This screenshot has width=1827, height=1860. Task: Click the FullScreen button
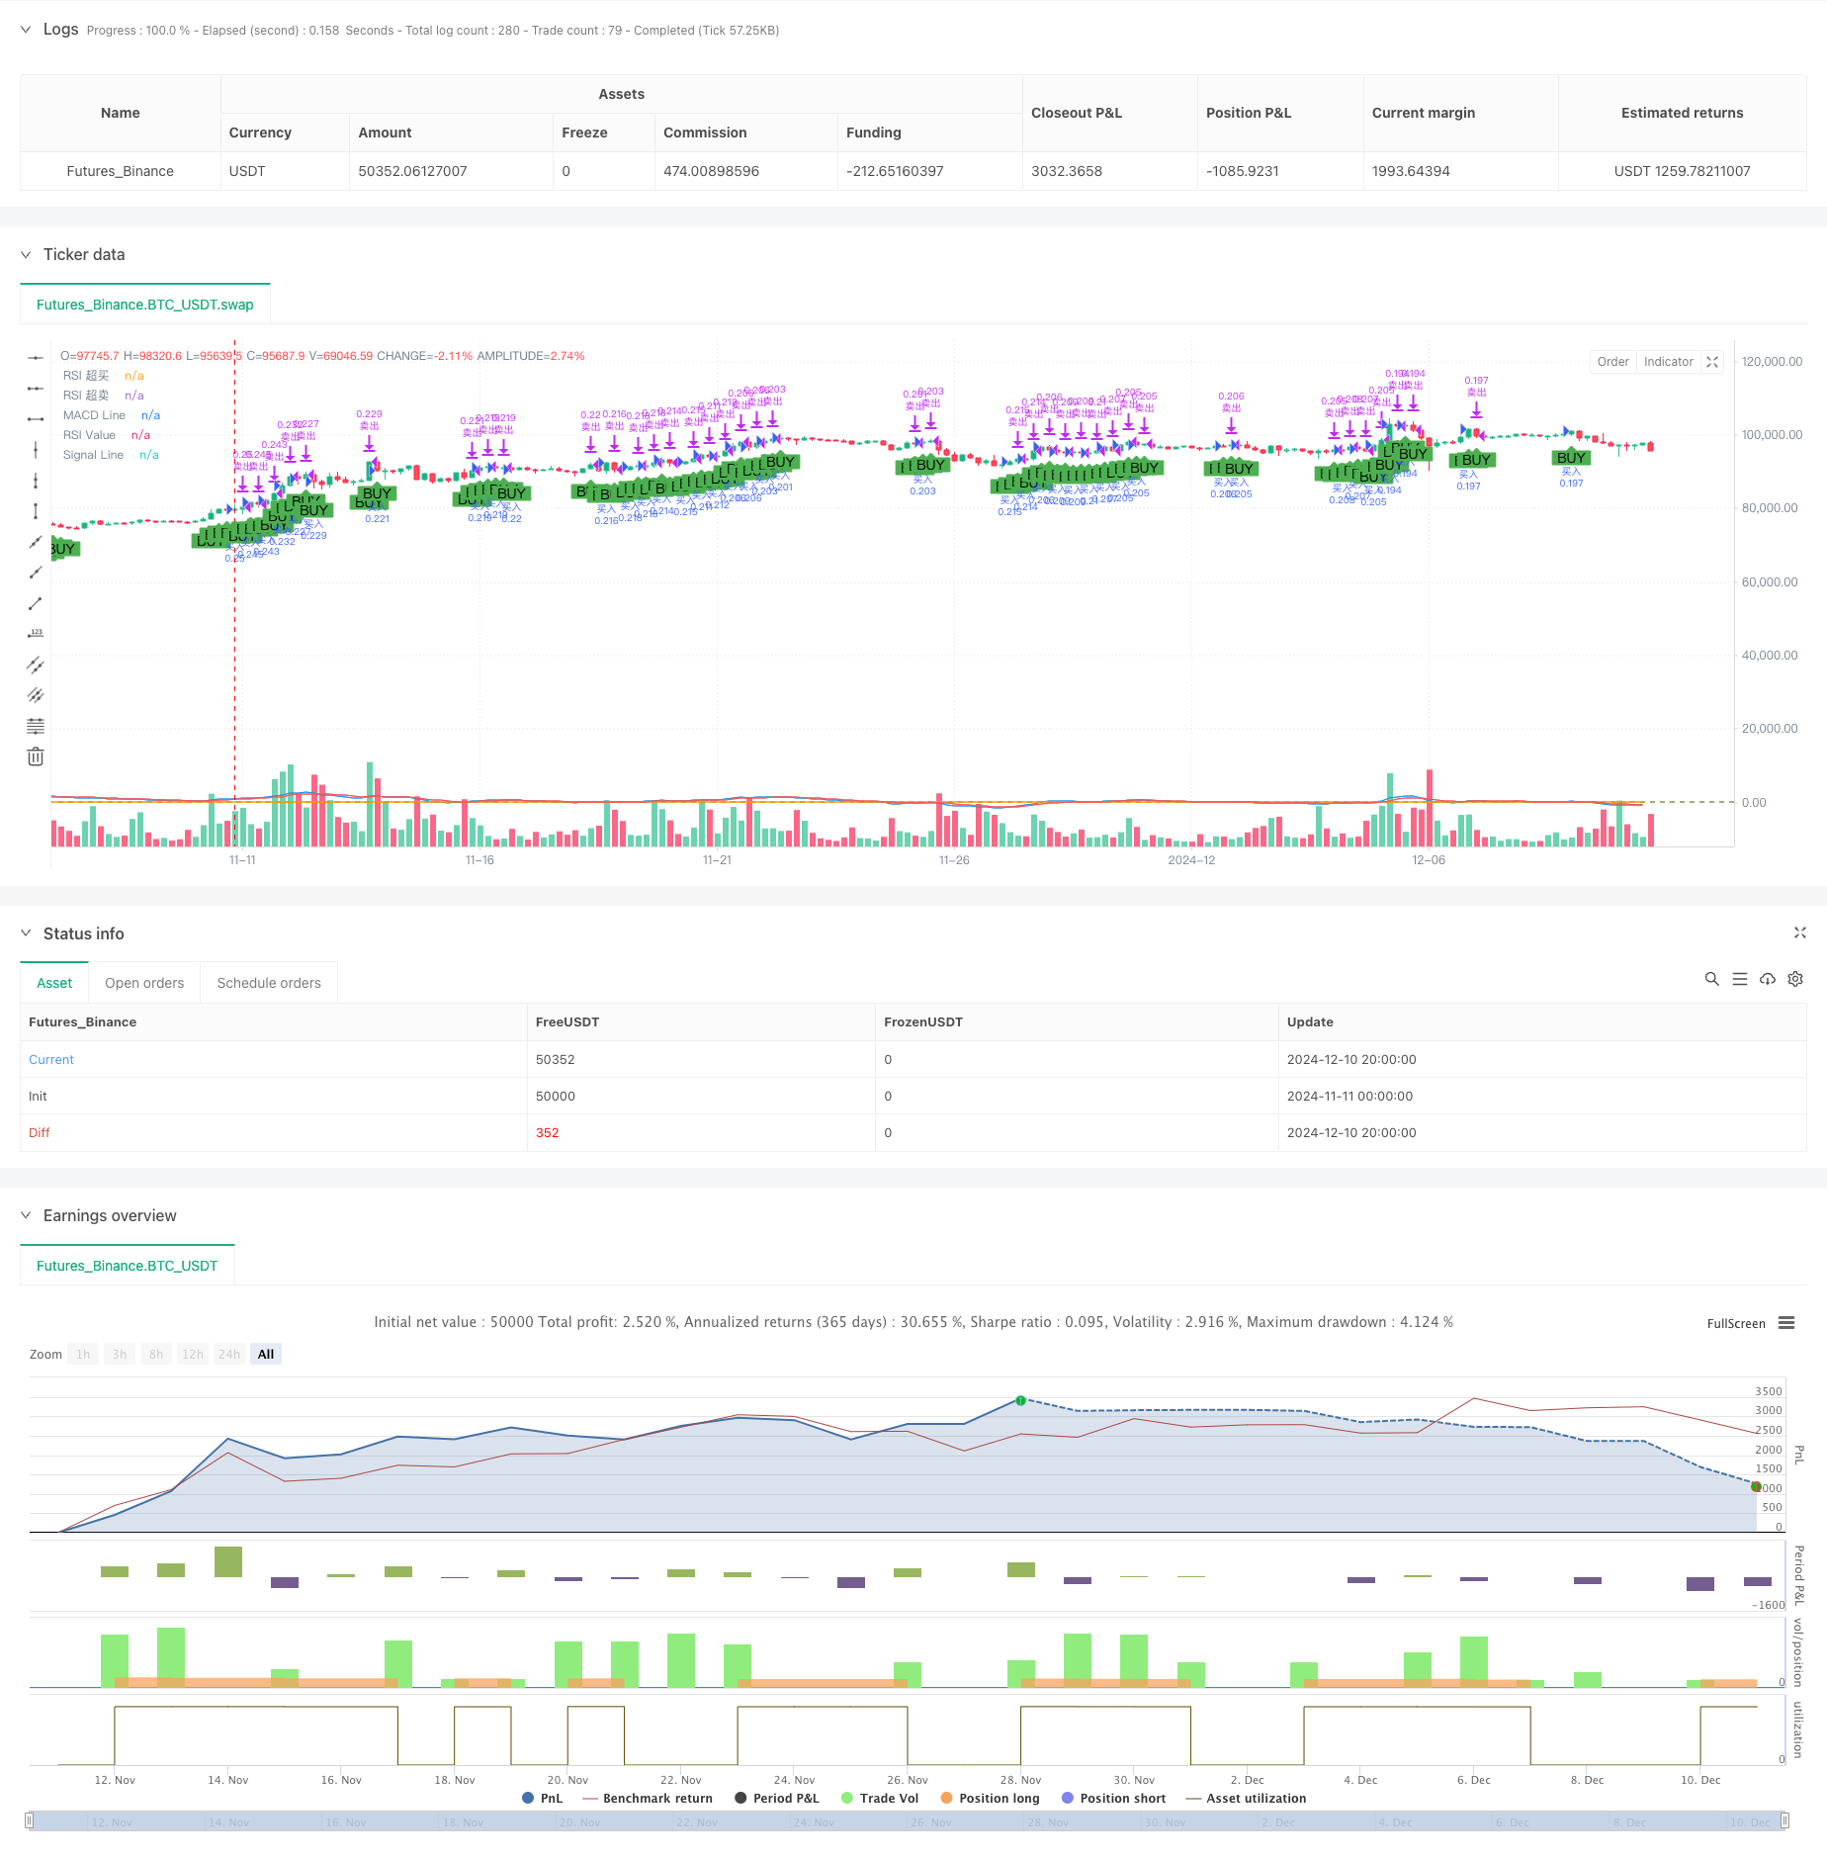1735,1324
